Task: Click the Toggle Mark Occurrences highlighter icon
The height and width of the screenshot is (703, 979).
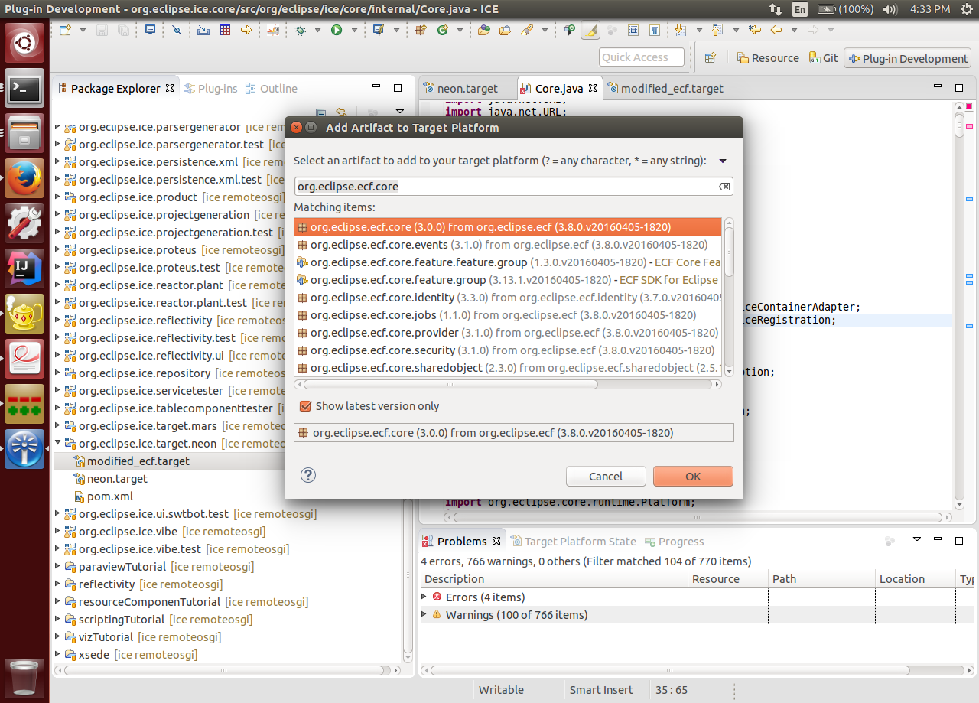Action: (x=590, y=31)
